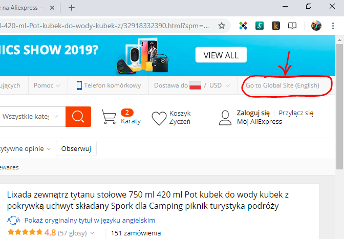Click the orange search button
344x239 pixels.
(x=78, y=117)
